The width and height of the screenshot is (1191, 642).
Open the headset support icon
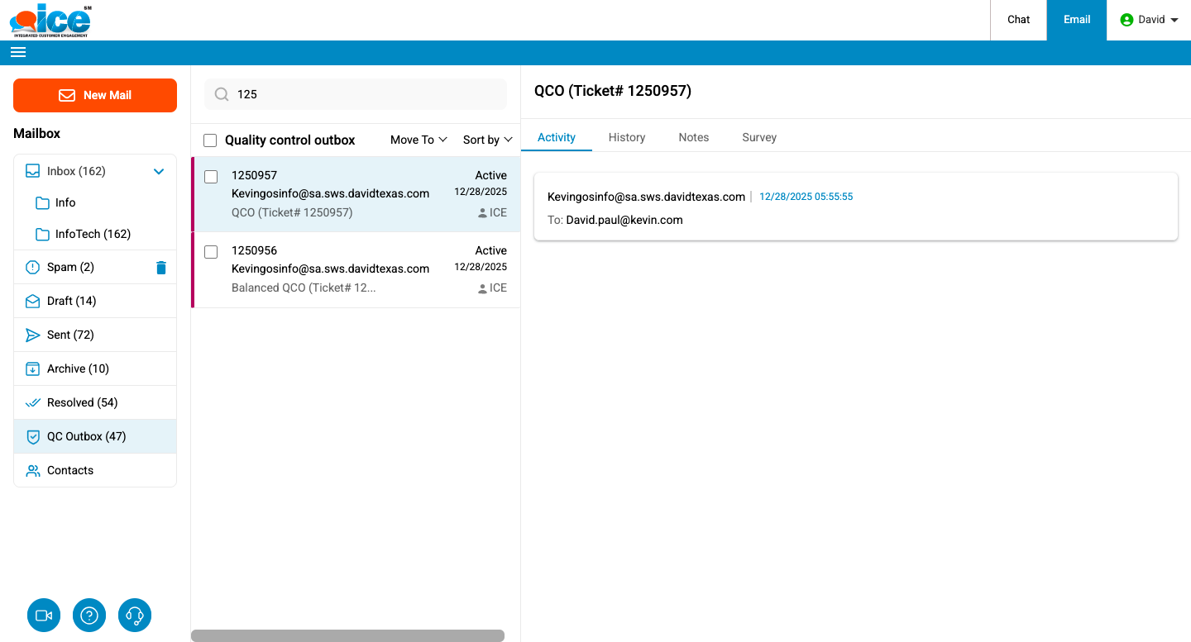[x=135, y=616]
